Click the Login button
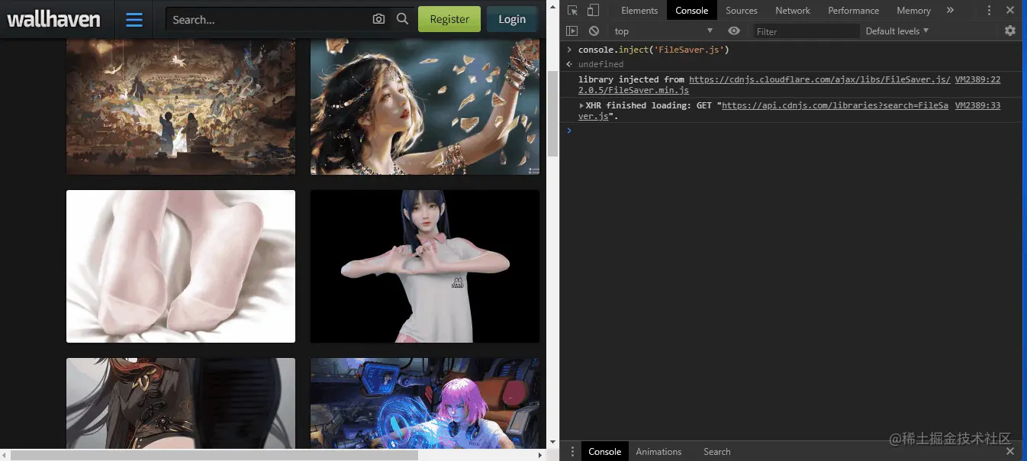 (512, 20)
